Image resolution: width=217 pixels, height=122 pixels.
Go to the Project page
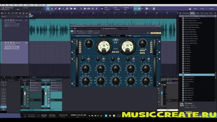[x=211, y=9]
